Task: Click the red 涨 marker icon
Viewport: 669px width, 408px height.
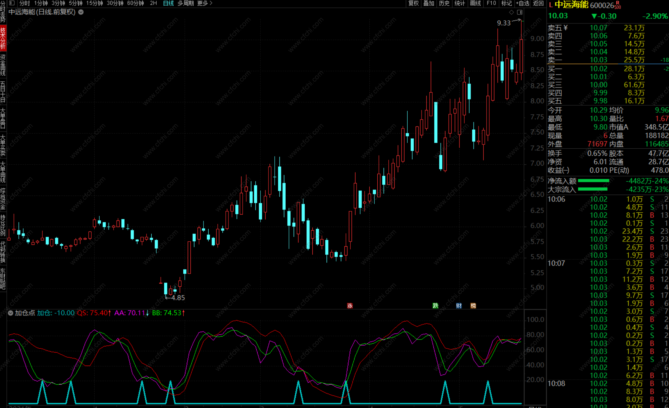Action: [x=350, y=306]
